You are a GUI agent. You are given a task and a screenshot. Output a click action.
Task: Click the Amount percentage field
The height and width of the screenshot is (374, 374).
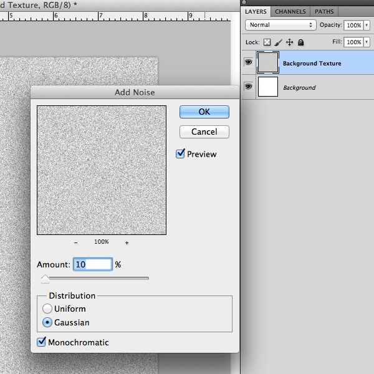coord(93,264)
